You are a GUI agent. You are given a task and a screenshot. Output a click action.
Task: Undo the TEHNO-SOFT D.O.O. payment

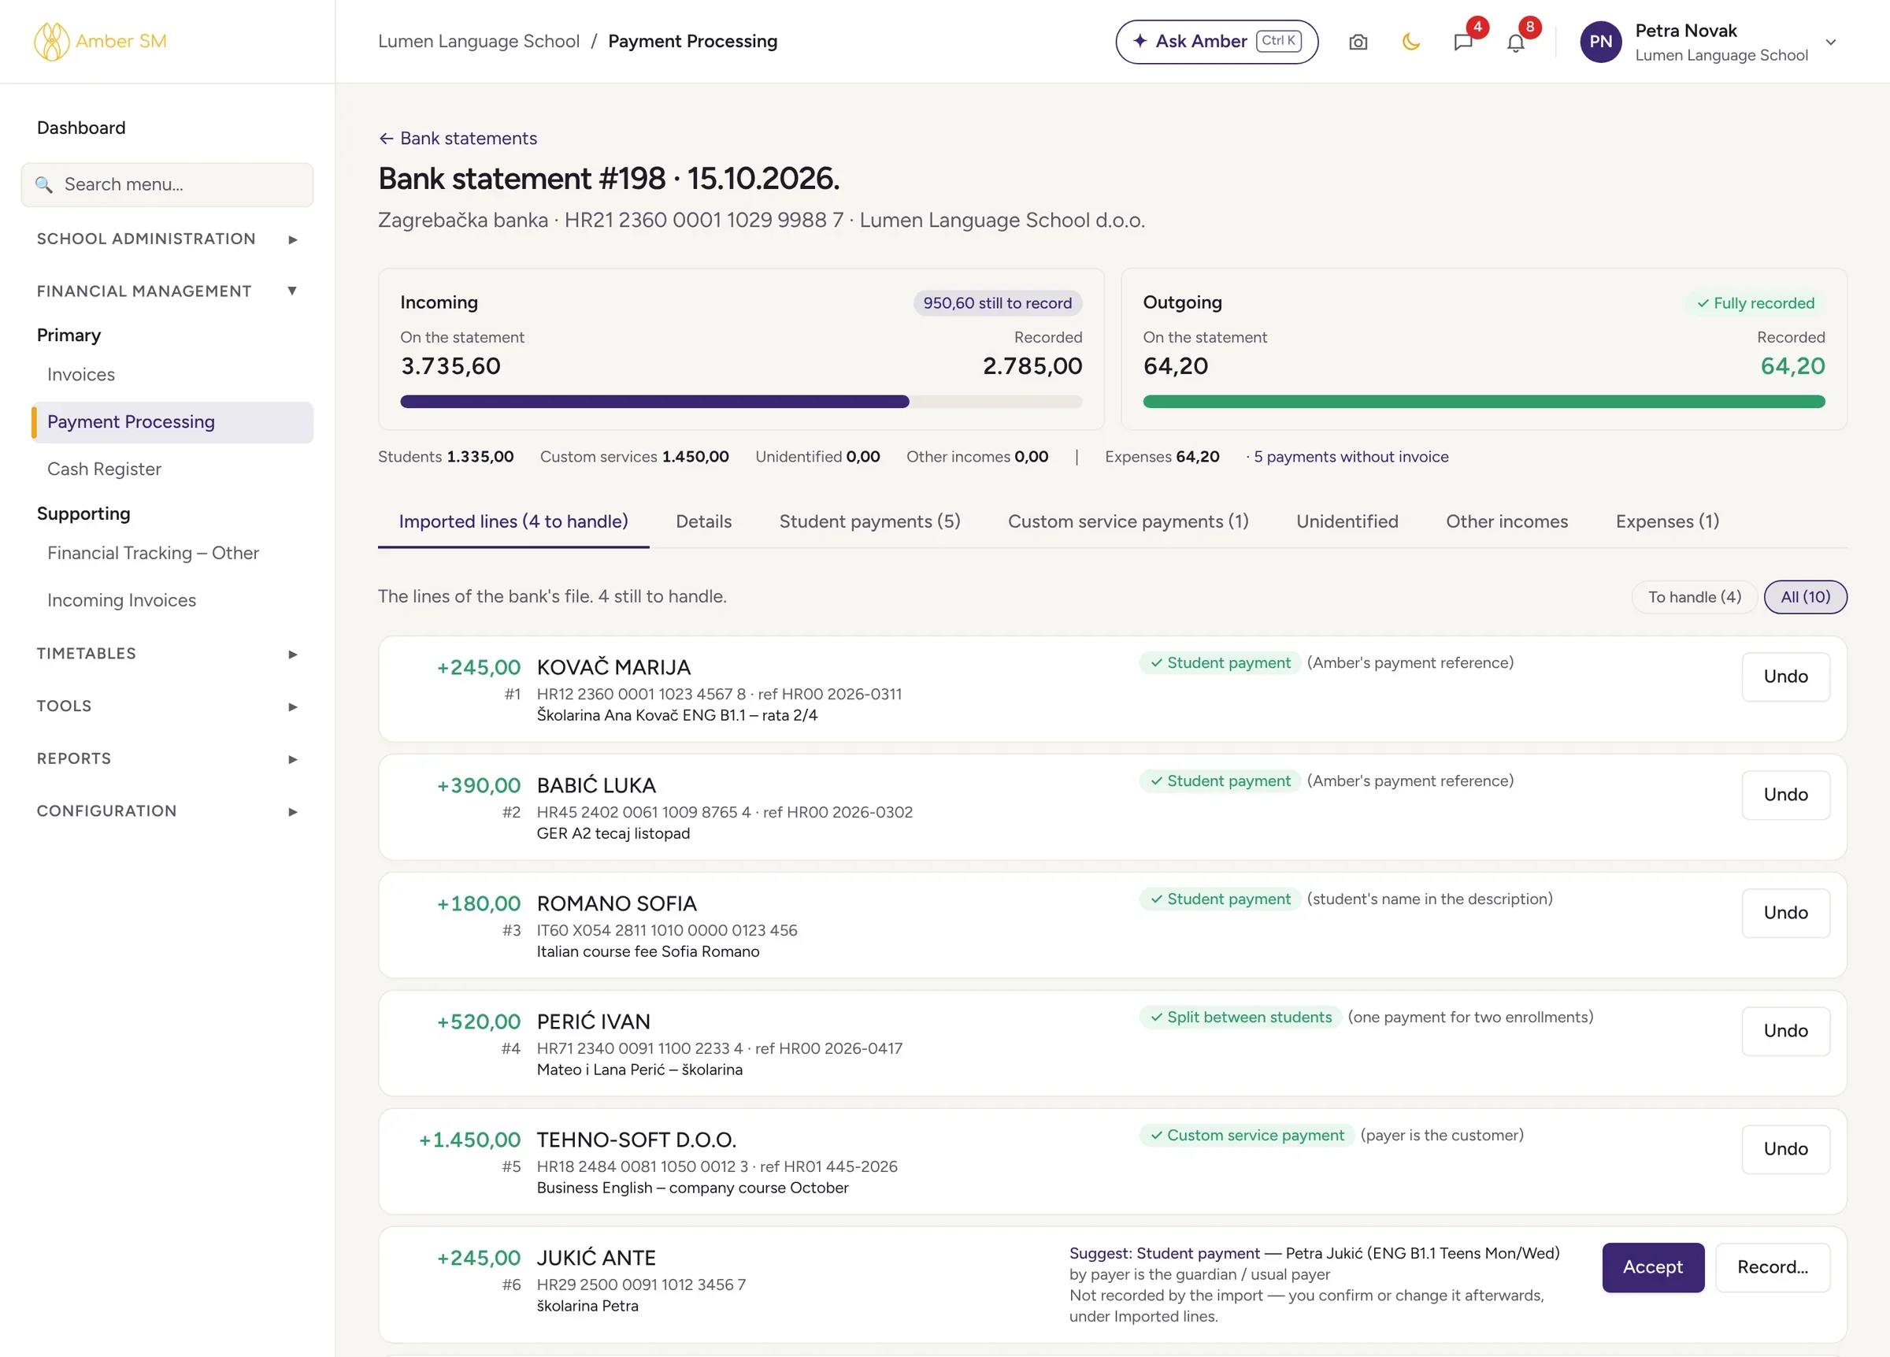pyautogui.click(x=1785, y=1149)
